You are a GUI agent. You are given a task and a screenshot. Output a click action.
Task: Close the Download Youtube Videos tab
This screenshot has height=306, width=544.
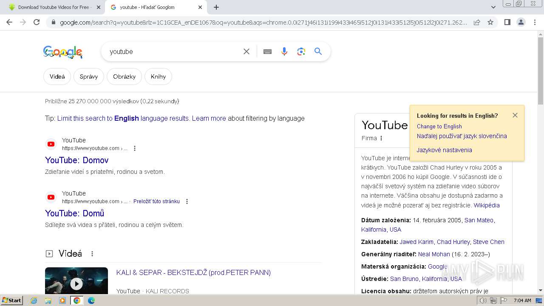(99, 7)
